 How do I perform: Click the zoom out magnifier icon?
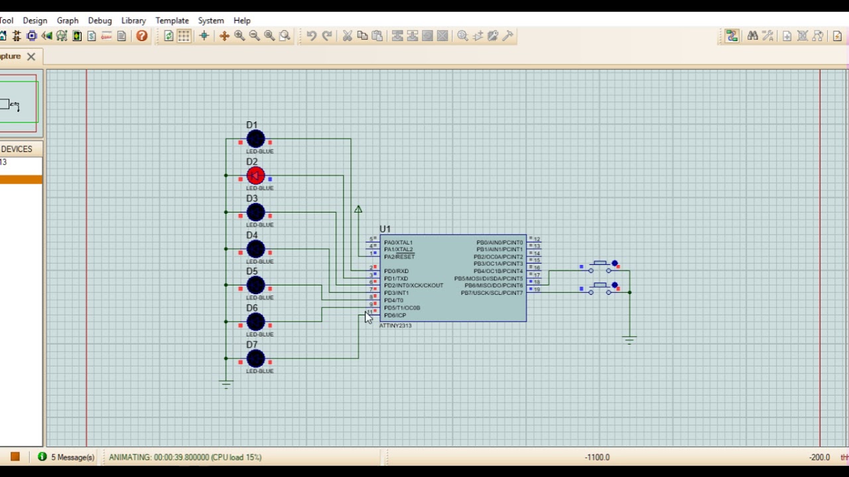click(x=255, y=36)
